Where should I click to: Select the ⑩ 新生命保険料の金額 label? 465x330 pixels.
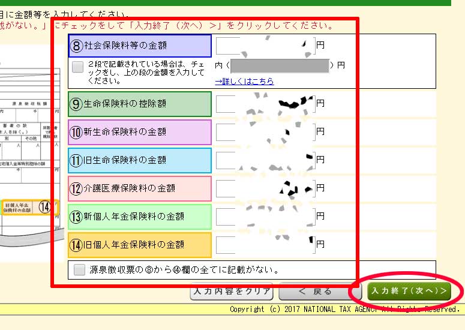point(140,132)
